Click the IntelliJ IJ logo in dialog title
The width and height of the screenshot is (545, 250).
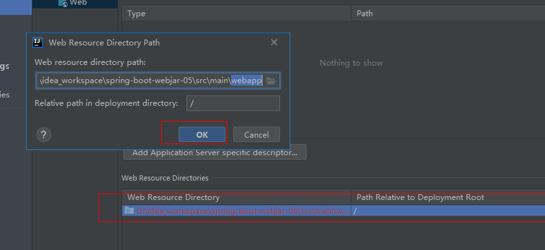(38, 42)
